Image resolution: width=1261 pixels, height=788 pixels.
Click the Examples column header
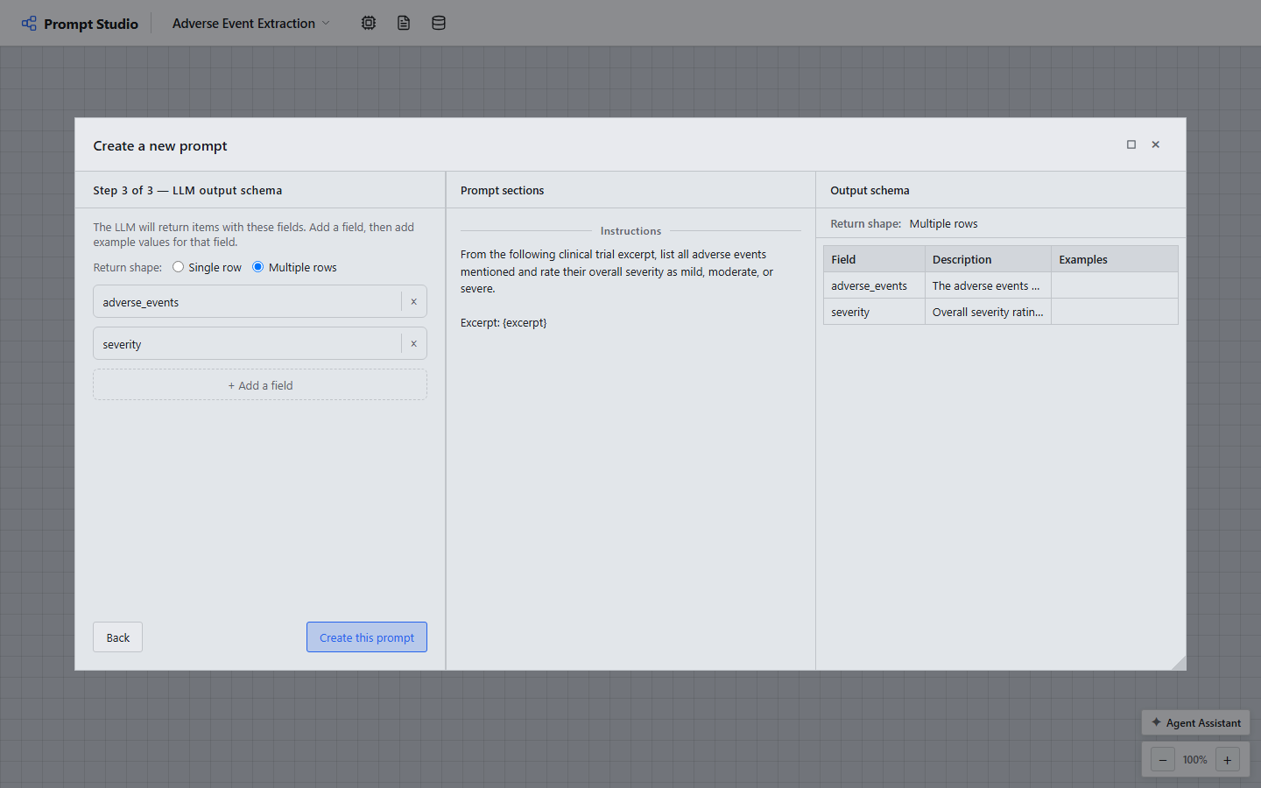(1115, 259)
